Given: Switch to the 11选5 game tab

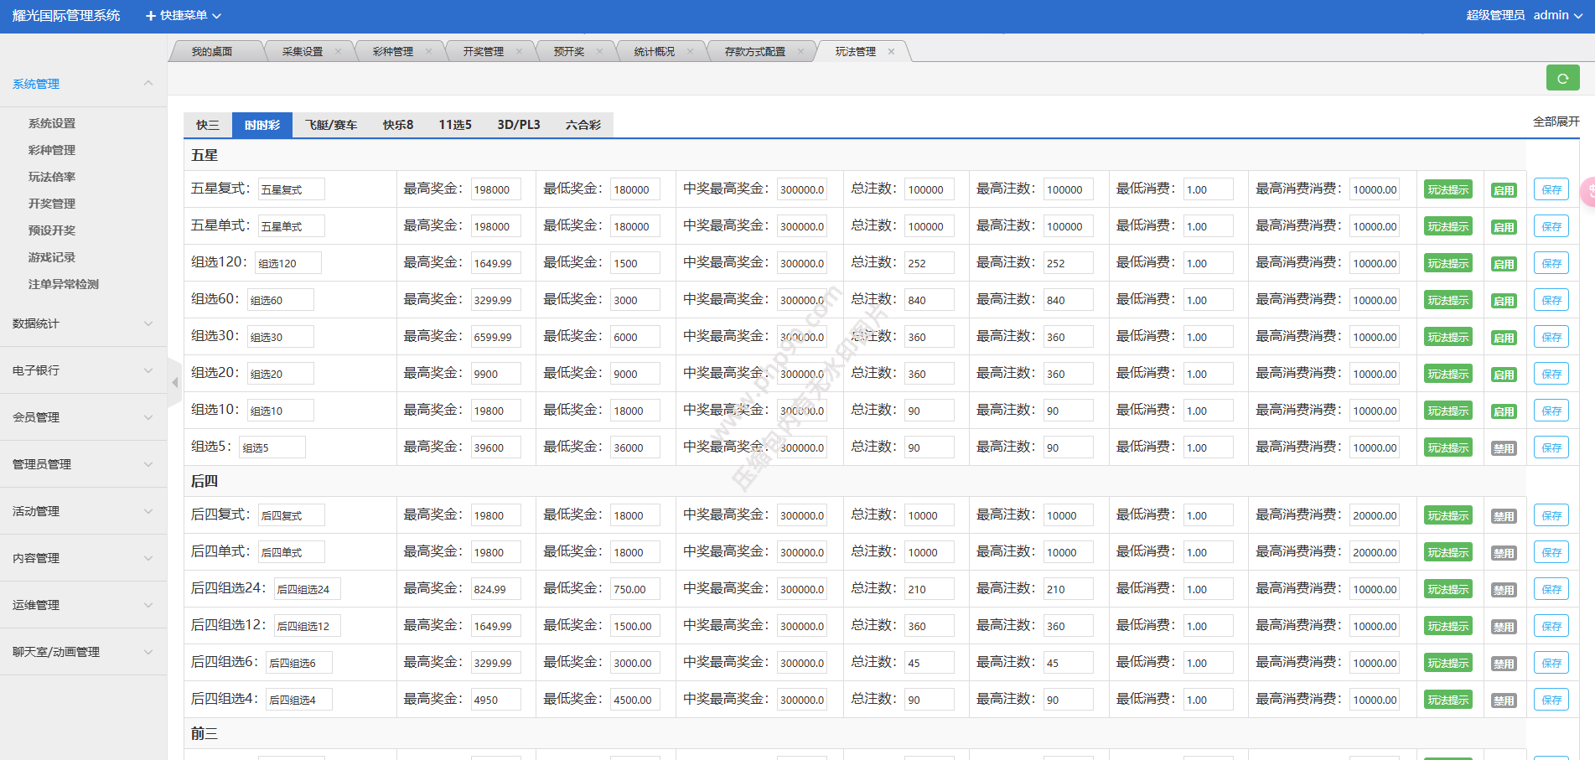Looking at the screenshot, I should 455,125.
